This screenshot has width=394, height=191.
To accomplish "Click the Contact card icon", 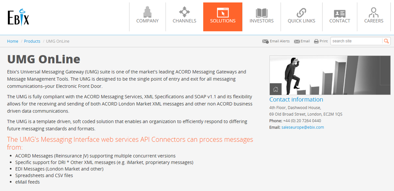I will click(340, 13).
